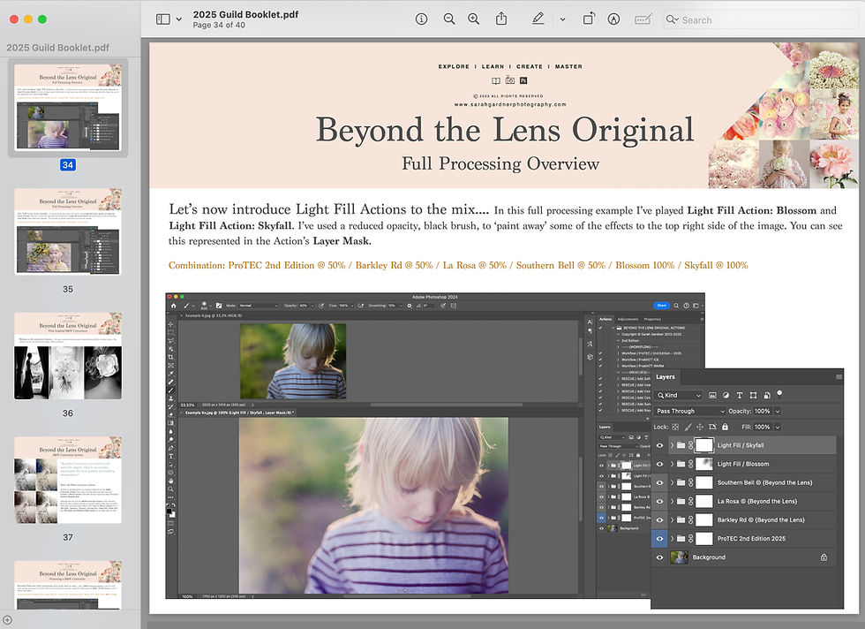This screenshot has height=629, width=865.
Task: Click lock transparent pixels icon in large Layers panel
Action: 675,427
